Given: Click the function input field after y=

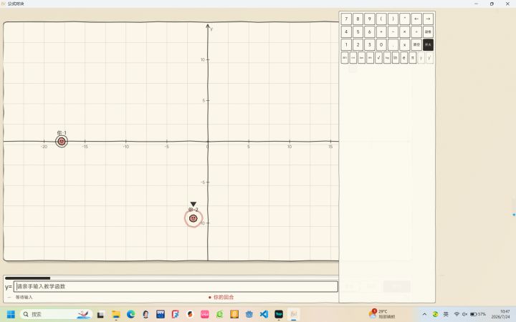Looking at the screenshot, I should point(176,286).
